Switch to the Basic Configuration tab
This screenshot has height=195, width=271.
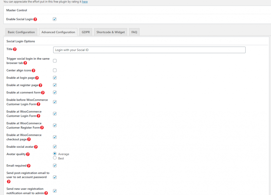pos(21,32)
